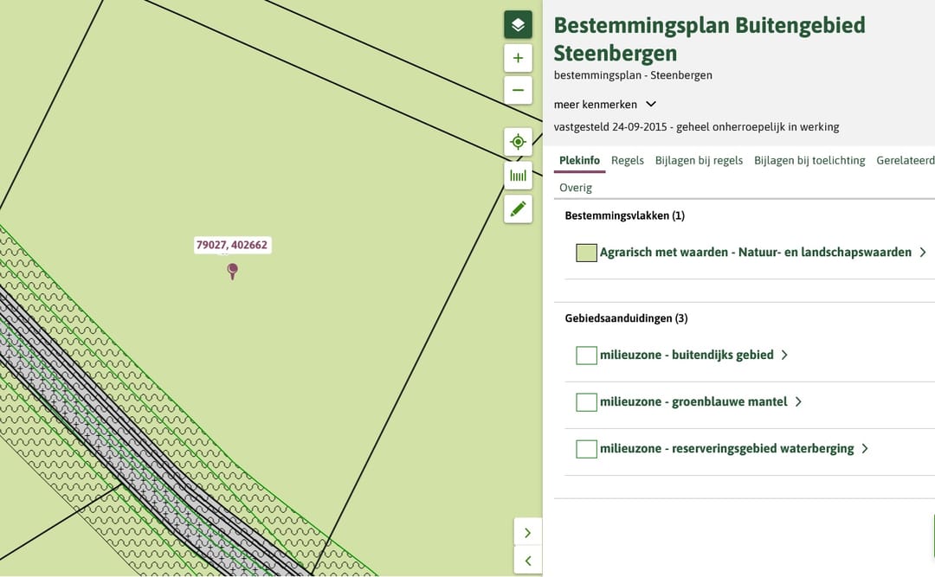Open the map layers panel
This screenshot has height=577, width=935.
pos(518,24)
